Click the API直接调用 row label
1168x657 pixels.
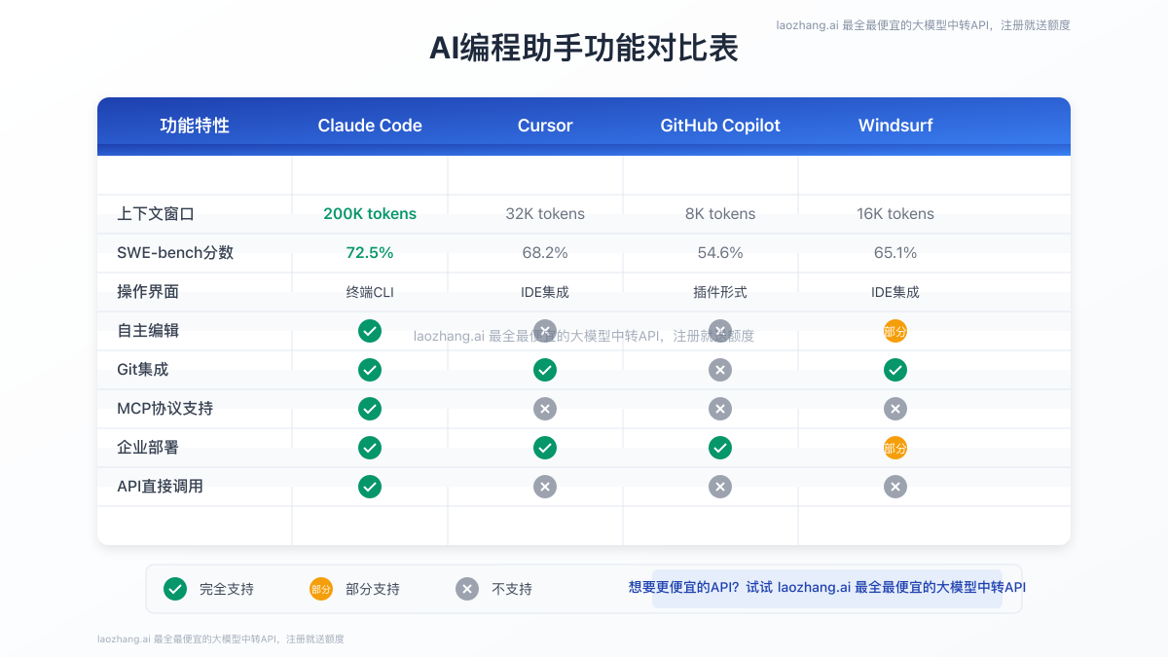pos(160,487)
